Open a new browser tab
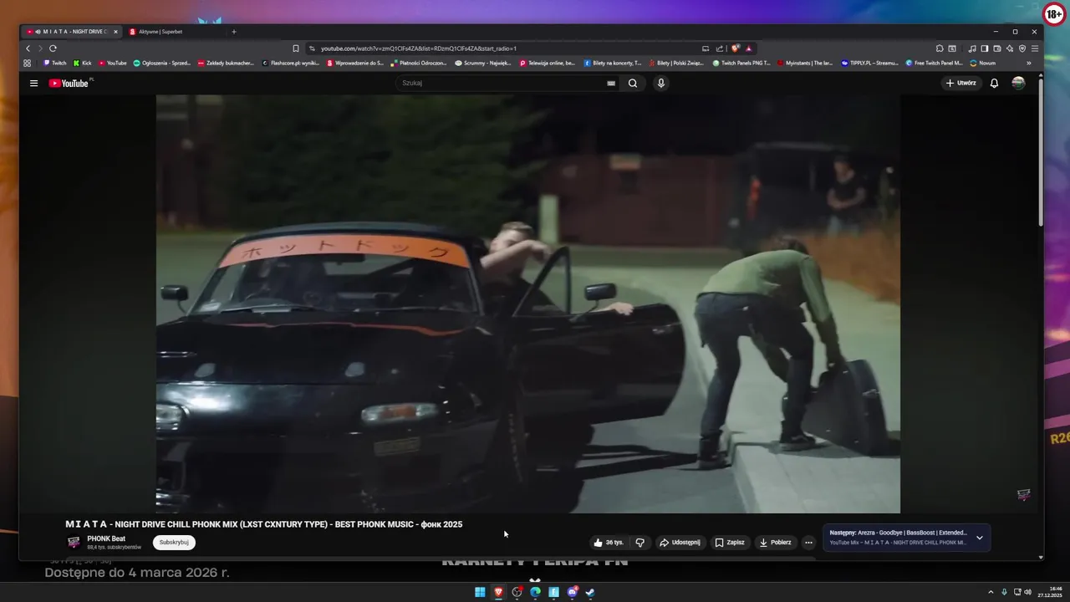The width and height of the screenshot is (1070, 602). click(x=234, y=32)
